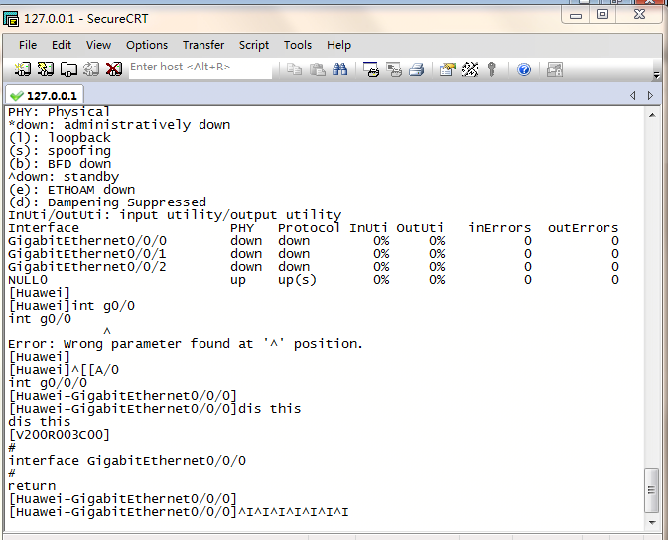Click the Print Selection toolbar icon
The height and width of the screenshot is (540, 668).
(x=394, y=69)
